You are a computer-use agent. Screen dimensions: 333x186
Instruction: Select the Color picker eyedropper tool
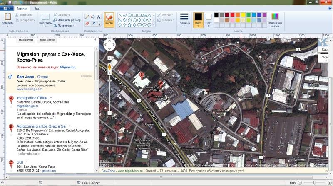93,24
